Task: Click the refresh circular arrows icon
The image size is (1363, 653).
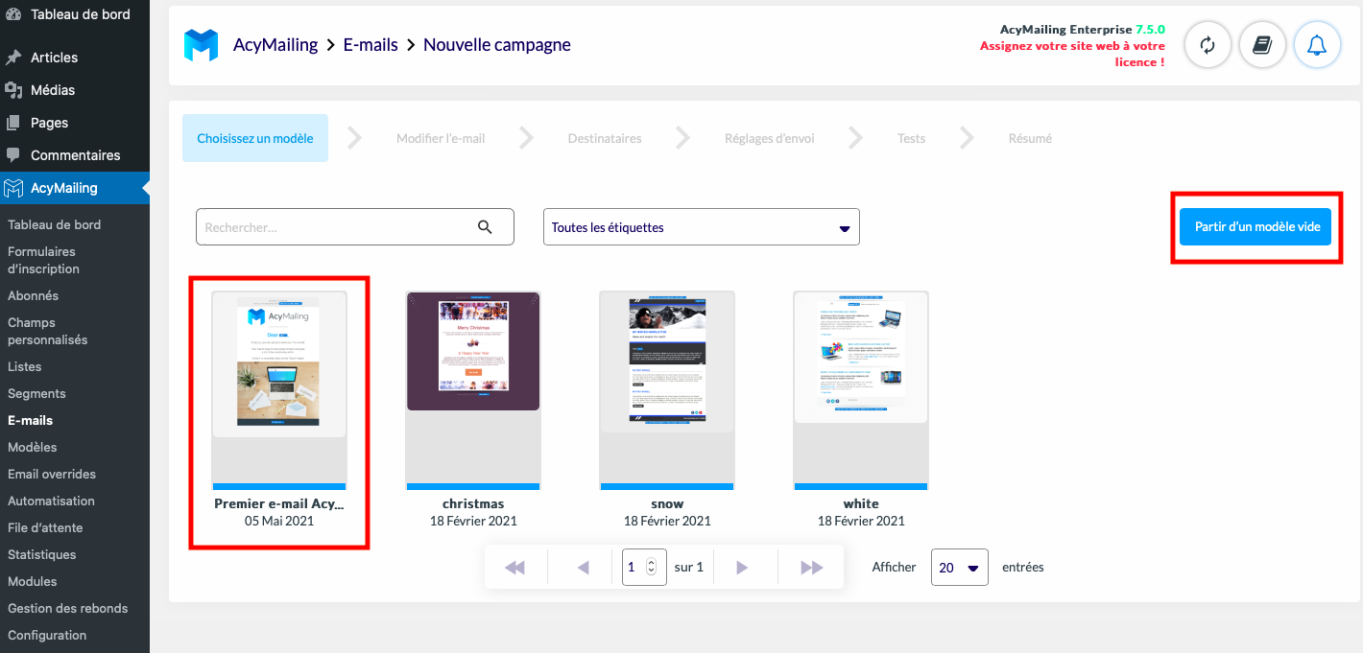Action: 1208,45
